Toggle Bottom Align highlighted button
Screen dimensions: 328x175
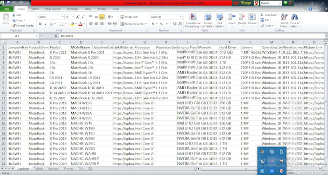point(102,17)
